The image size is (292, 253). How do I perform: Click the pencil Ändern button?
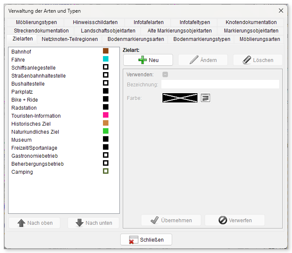[x=203, y=60]
